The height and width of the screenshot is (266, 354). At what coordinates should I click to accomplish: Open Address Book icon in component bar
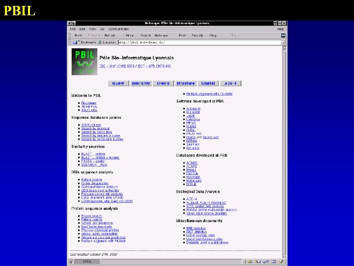pos(273,262)
